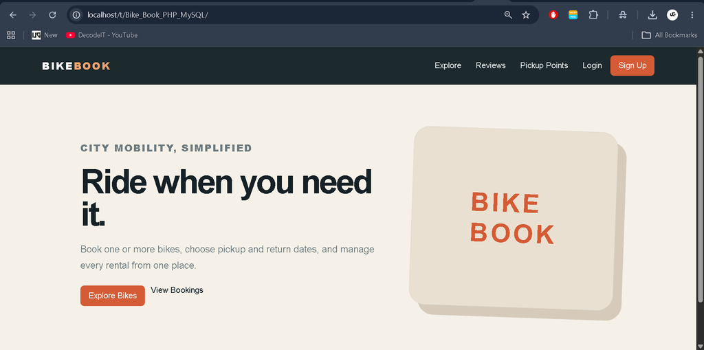This screenshot has width=704, height=350.
Task: Click the browser forward arrow
Action: pos(32,15)
